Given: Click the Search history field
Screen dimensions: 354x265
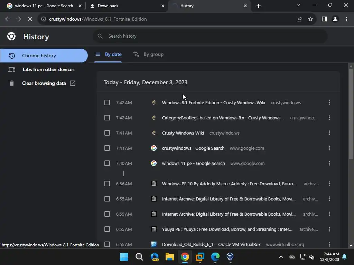Looking at the screenshot, I should pos(210,36).
